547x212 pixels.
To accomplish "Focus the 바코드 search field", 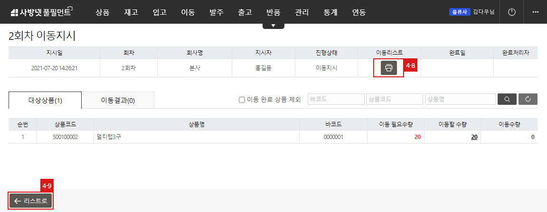I will (x=336, y=99).
